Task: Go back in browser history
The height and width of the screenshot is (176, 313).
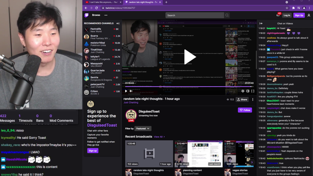Action: [x=86, y=8]
